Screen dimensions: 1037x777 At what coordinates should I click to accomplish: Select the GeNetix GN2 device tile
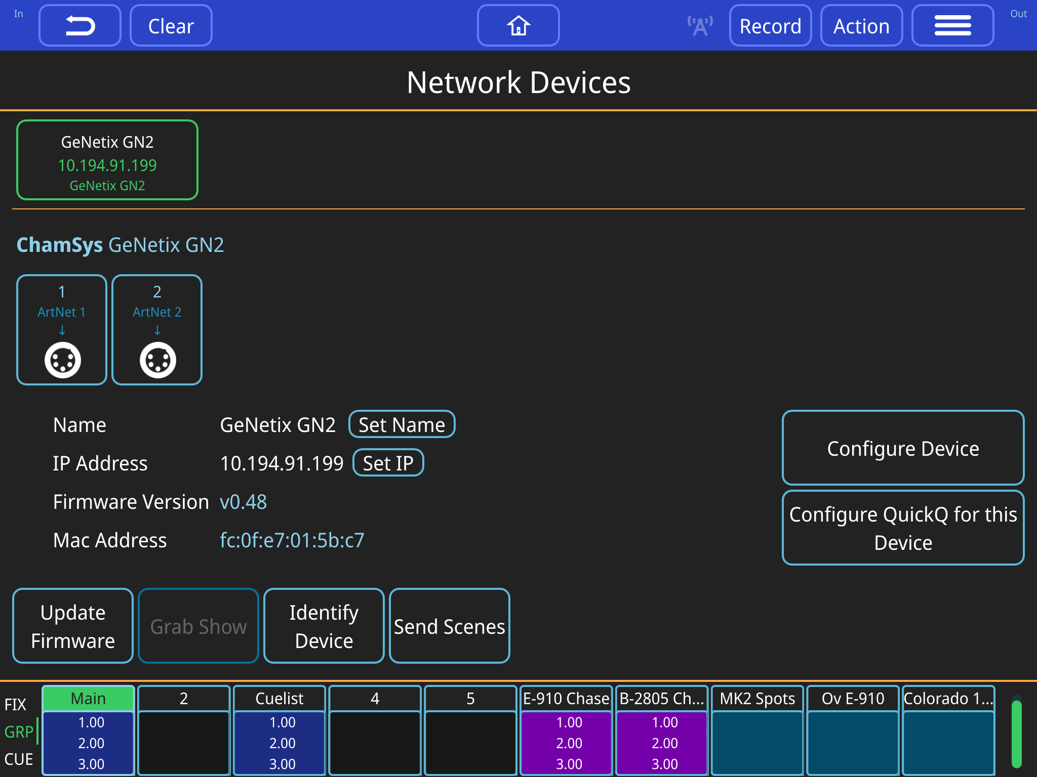point(107,159)
